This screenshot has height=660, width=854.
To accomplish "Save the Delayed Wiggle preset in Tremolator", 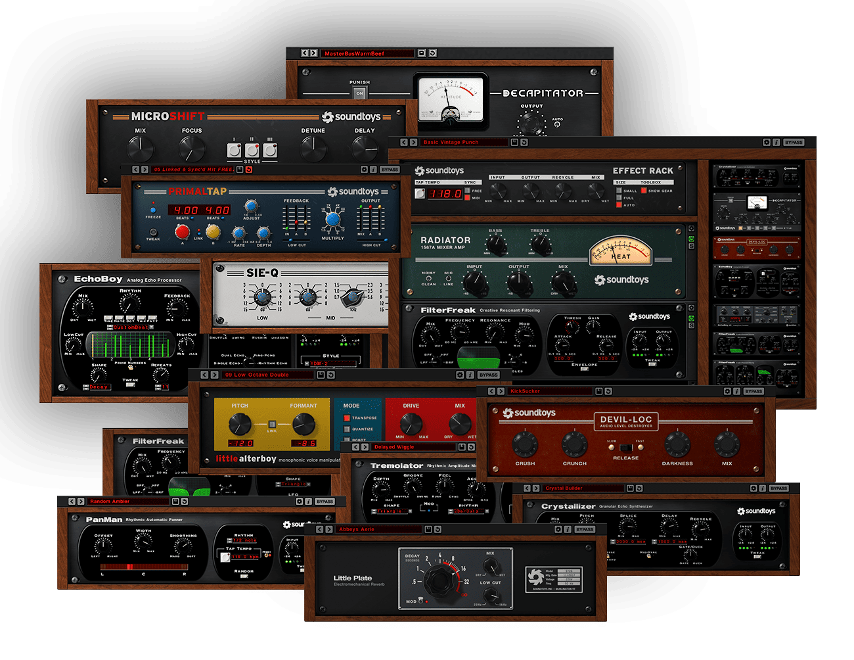I will tap(462, 447).
